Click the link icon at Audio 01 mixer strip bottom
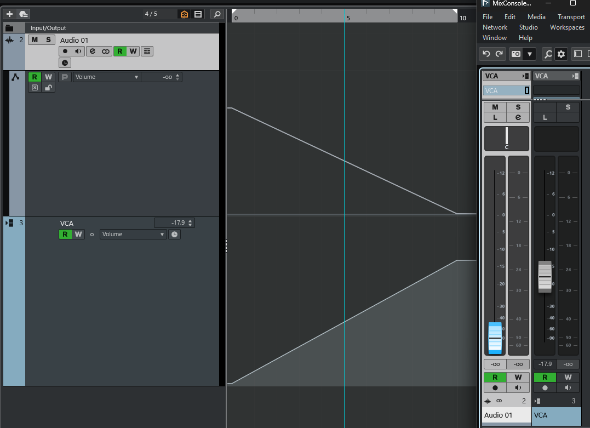The width and height of the screenshot is (590, 428). click(x=499, y=401)
